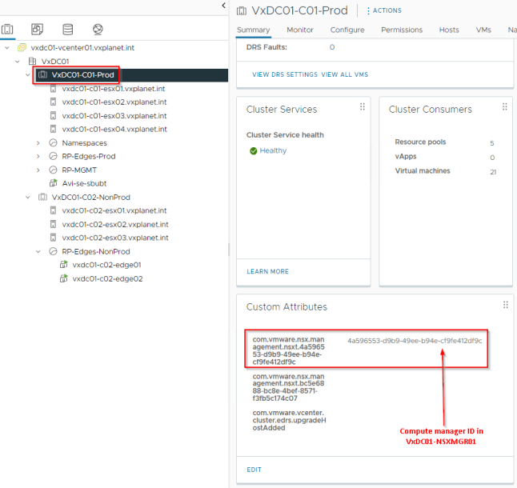
Task: Click the host icon for vxdc01-c01-esx01.vxplanet.int
Action: [53, 89]
